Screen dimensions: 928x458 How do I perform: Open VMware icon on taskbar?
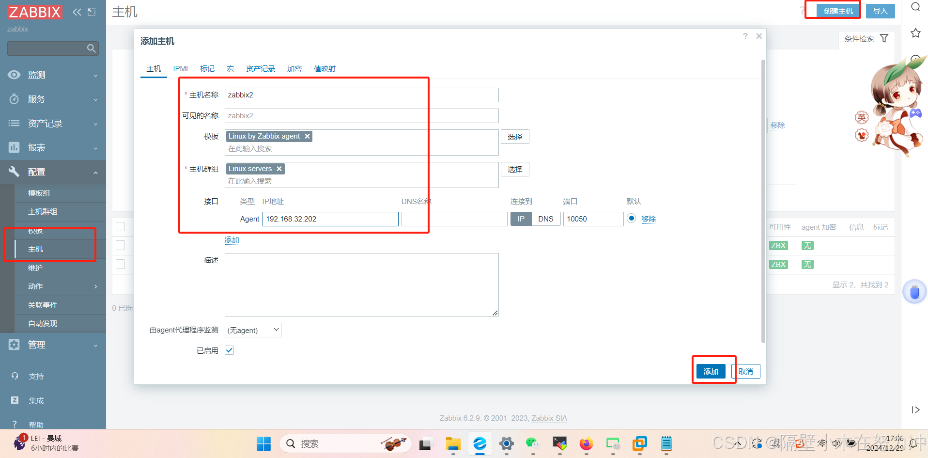(x=639, y=443)
